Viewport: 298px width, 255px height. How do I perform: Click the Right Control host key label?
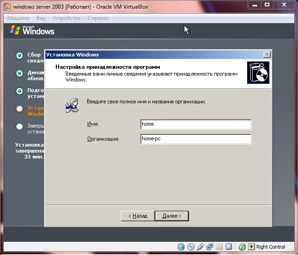(x=271, y=247)
